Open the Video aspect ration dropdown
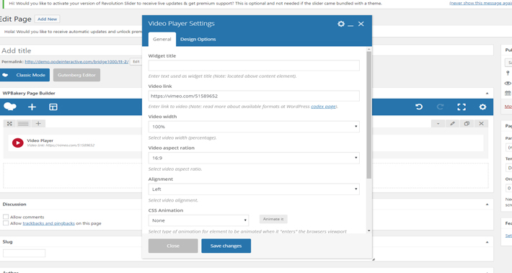Image resolution: width=512 pixels, height=273 pixels. coord(254,158)
